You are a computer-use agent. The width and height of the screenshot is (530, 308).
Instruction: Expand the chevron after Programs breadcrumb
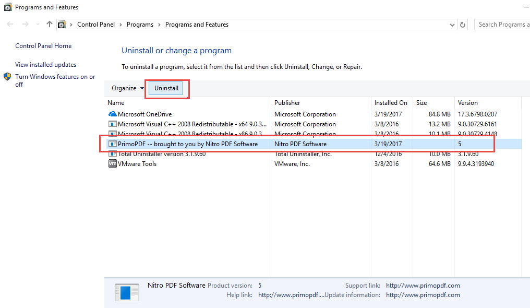click(x=159, y=25)
